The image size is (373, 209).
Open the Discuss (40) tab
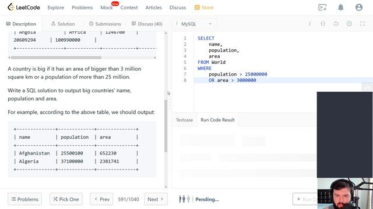tap(147, 24)
